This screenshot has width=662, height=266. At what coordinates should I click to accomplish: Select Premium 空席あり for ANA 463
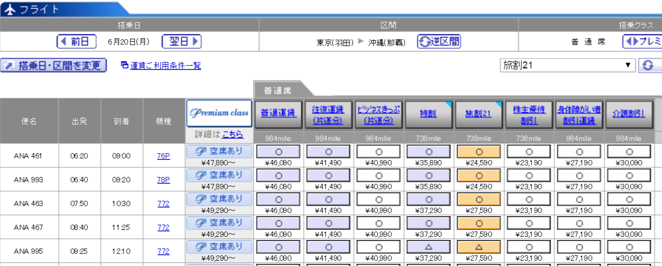219,199
